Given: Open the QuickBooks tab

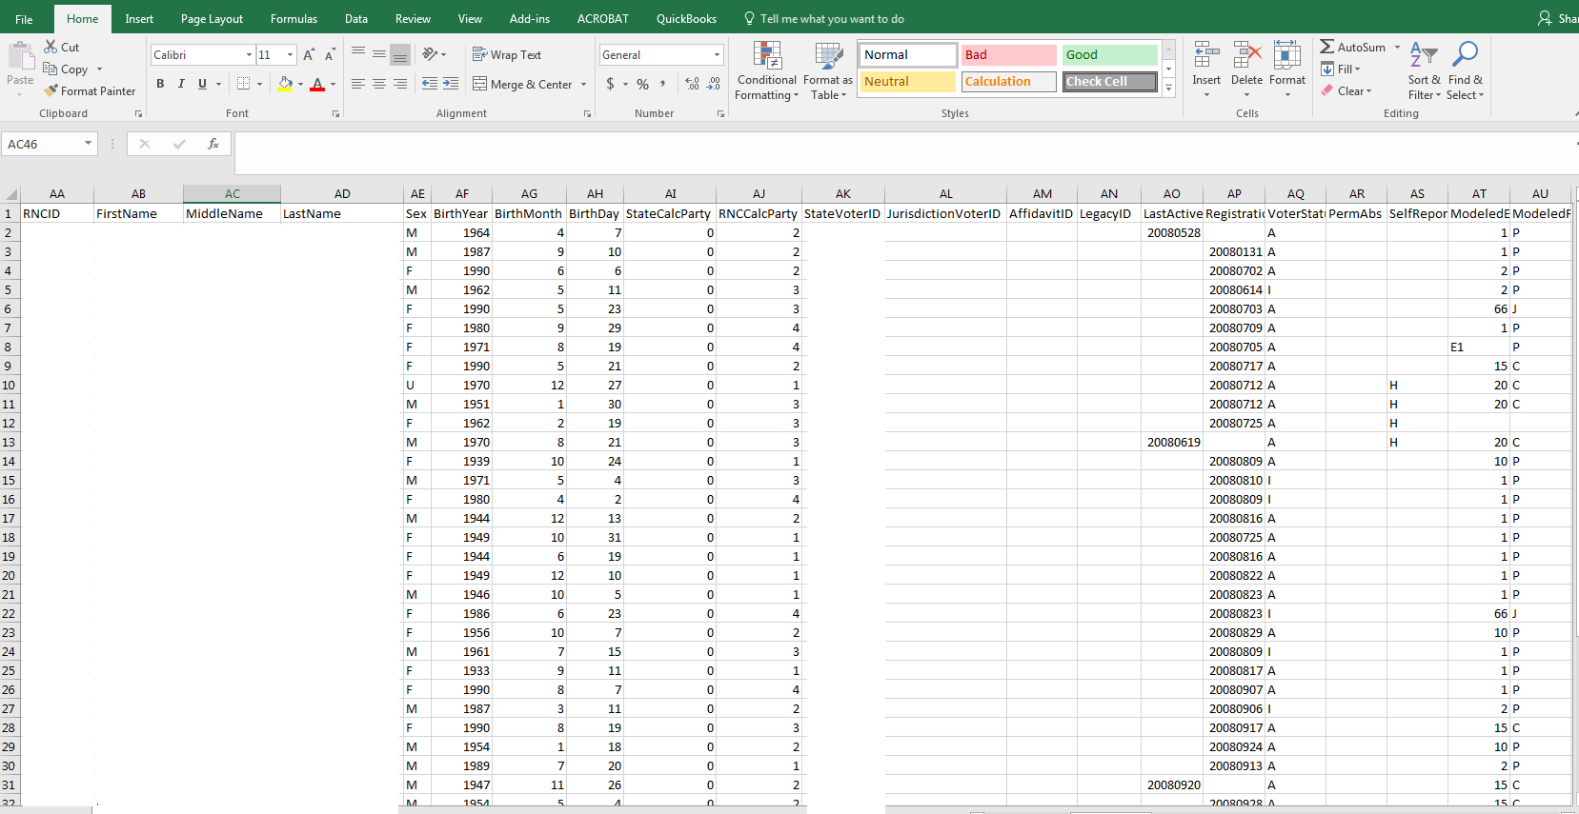Looking at the screenshot, I should pyautogui.click(x=686, y=19).
